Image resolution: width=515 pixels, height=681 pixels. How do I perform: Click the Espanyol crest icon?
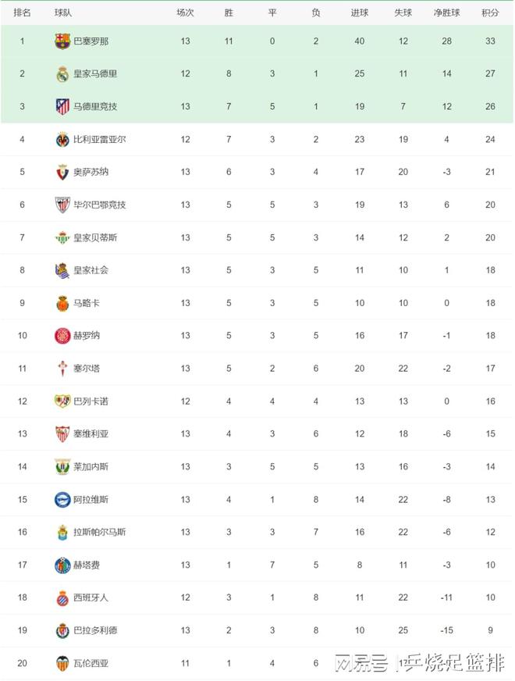(x=62, y=598)
